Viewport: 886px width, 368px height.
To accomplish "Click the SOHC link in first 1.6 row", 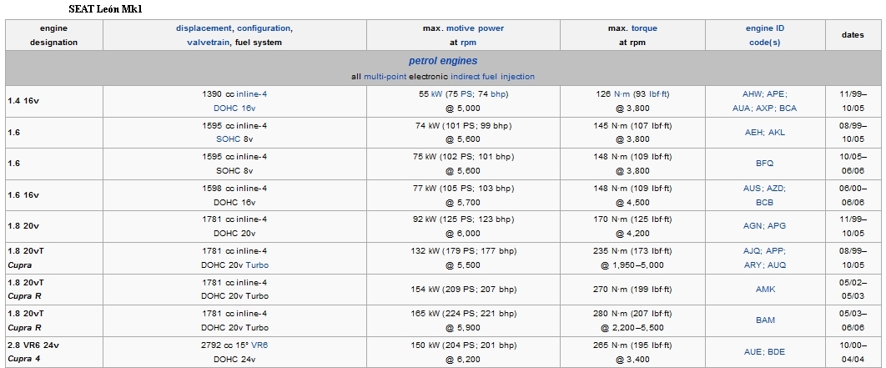I will [229, 139].
